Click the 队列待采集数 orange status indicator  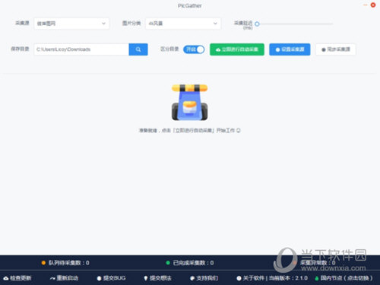coord(43,263)
